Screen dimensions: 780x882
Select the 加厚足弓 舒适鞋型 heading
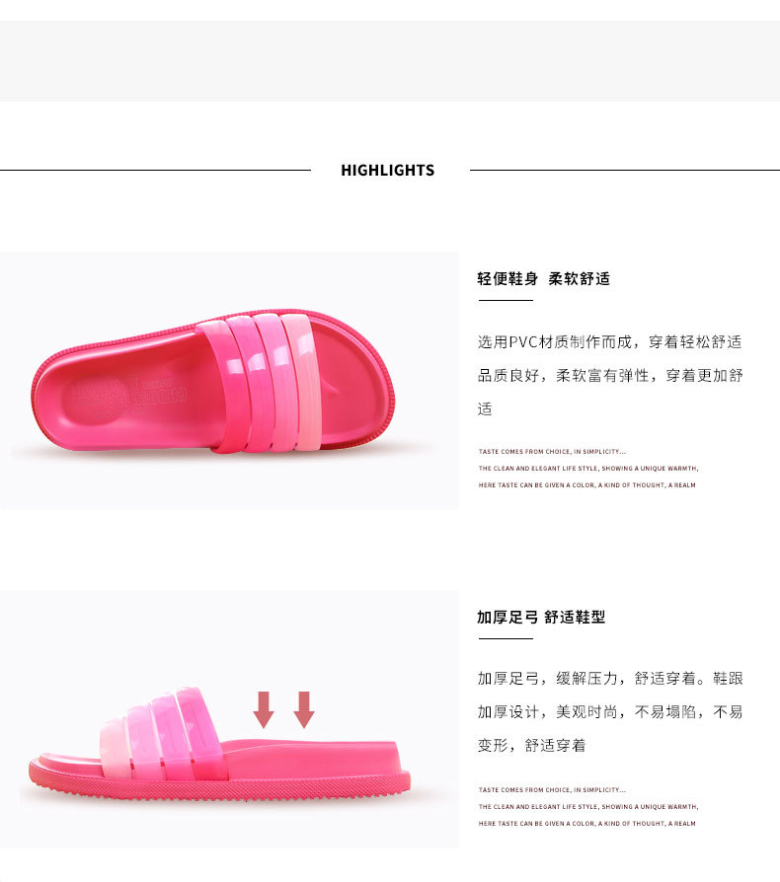541,617
